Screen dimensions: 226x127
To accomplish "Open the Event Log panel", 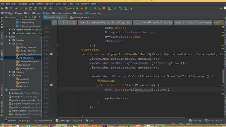I will tap(195, 121).
